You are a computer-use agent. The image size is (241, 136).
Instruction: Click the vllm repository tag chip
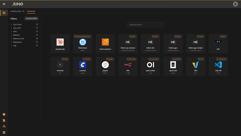click(201, 59)
